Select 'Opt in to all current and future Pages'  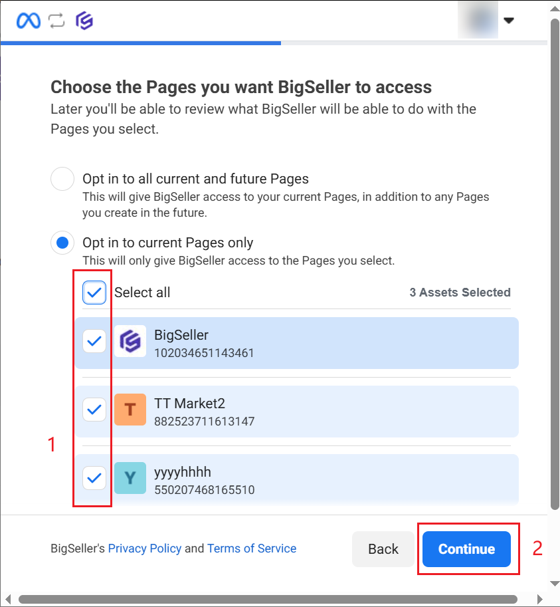(62, 180)
